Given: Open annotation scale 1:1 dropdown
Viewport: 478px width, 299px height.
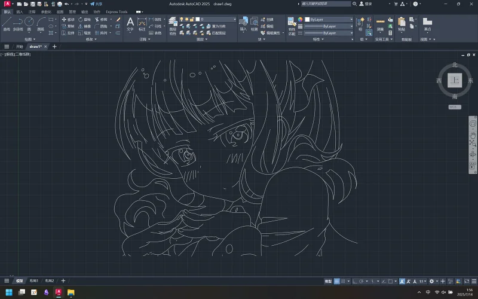Looking at the screenshot, I should click(422, 281).
